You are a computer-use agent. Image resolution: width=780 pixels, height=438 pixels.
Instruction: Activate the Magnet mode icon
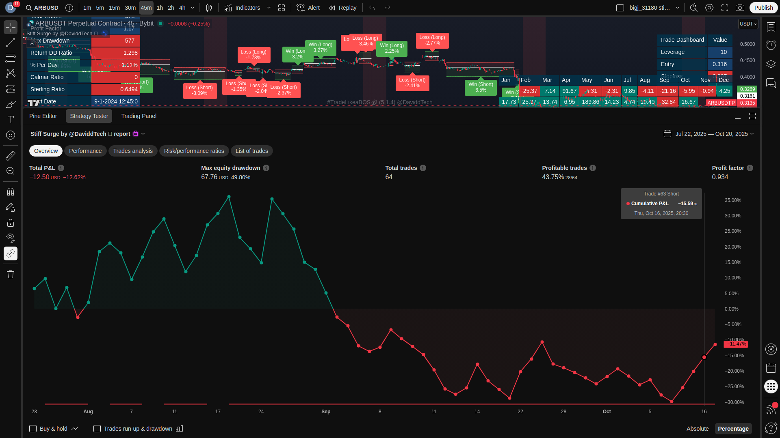click(x=11, y=192)
